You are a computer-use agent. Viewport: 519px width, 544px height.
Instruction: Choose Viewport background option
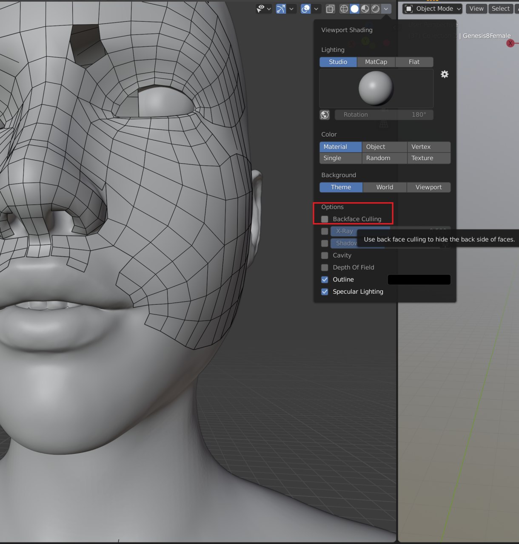coord(428,187)
